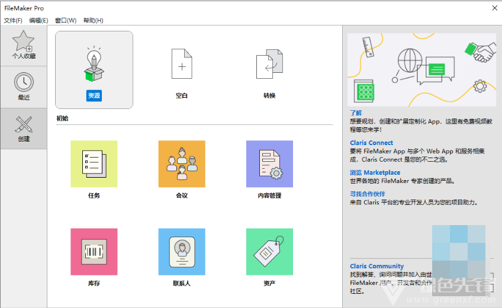Open the Claris Connect link
The image size is (502, 308).
tap(371, 143)
